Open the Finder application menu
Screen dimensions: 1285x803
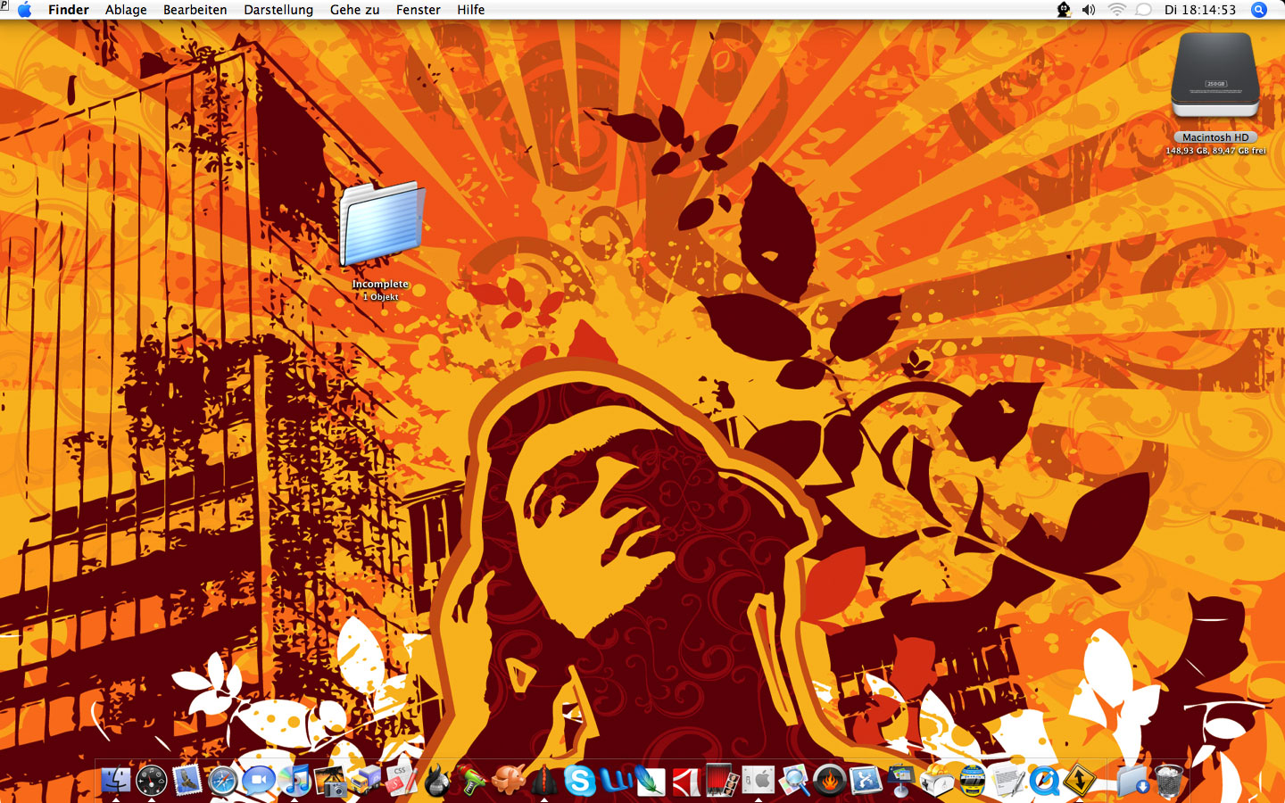pyautogui.click(x=69, y=10)
